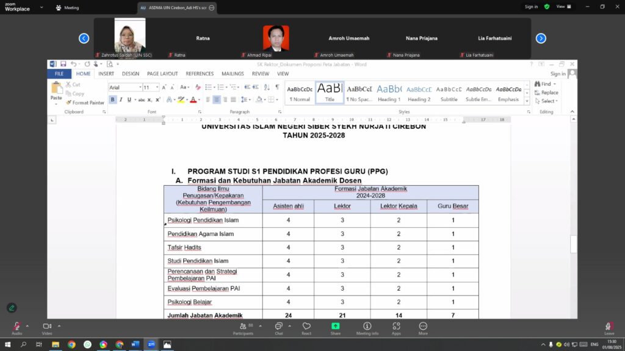Open the FILE tab
This screenshot has width=625, height=351.
(59, 74)
